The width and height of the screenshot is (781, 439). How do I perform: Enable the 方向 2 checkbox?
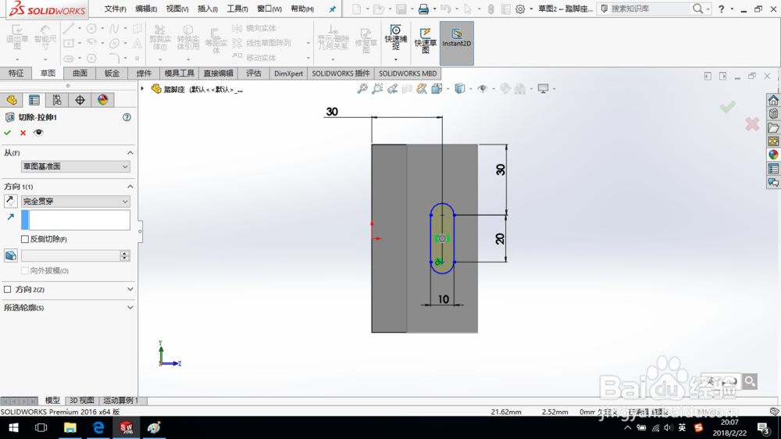8,289
